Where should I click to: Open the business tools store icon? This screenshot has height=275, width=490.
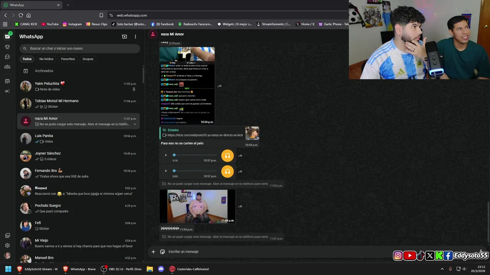click(x=7, y=81)
